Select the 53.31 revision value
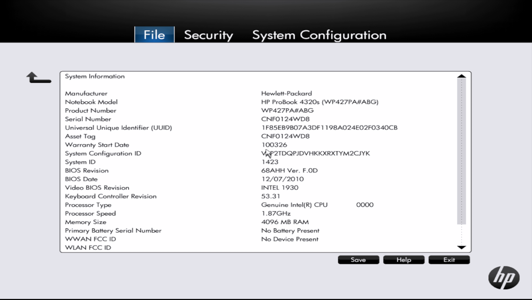532x300 pixels. (x=270, y=196)
